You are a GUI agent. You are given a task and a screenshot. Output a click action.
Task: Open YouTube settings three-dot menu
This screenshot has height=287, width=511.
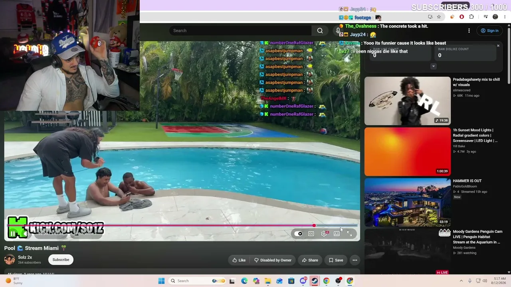[x=469, y=31]
